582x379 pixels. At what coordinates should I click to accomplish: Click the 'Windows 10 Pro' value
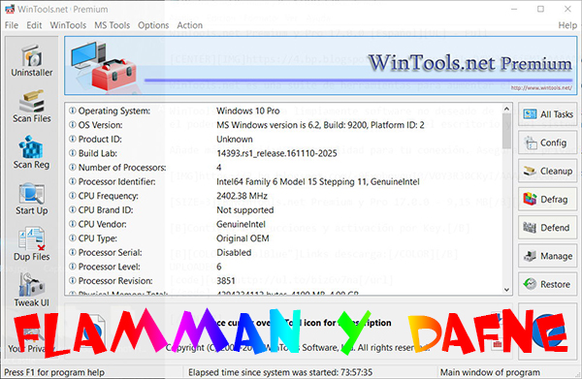(x=248, y=111)
